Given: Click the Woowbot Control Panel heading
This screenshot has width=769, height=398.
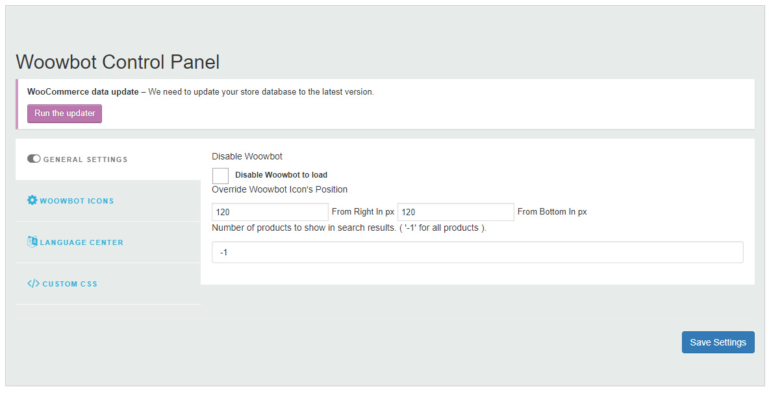Looking at the screenshot, I should (118, 62).
